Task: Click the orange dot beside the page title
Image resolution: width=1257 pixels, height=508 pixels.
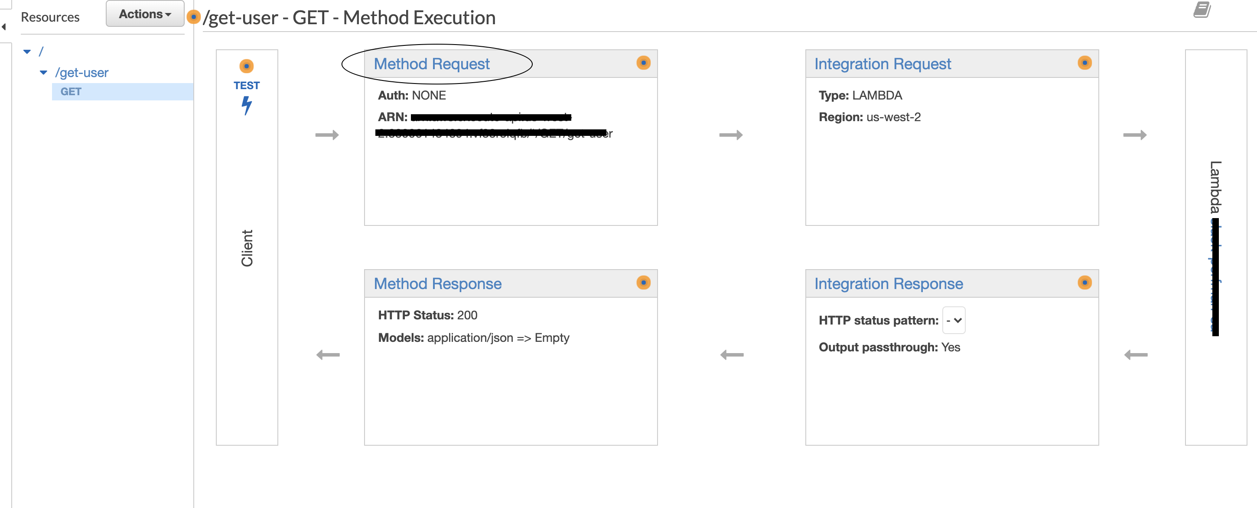Action: (194, 17)
